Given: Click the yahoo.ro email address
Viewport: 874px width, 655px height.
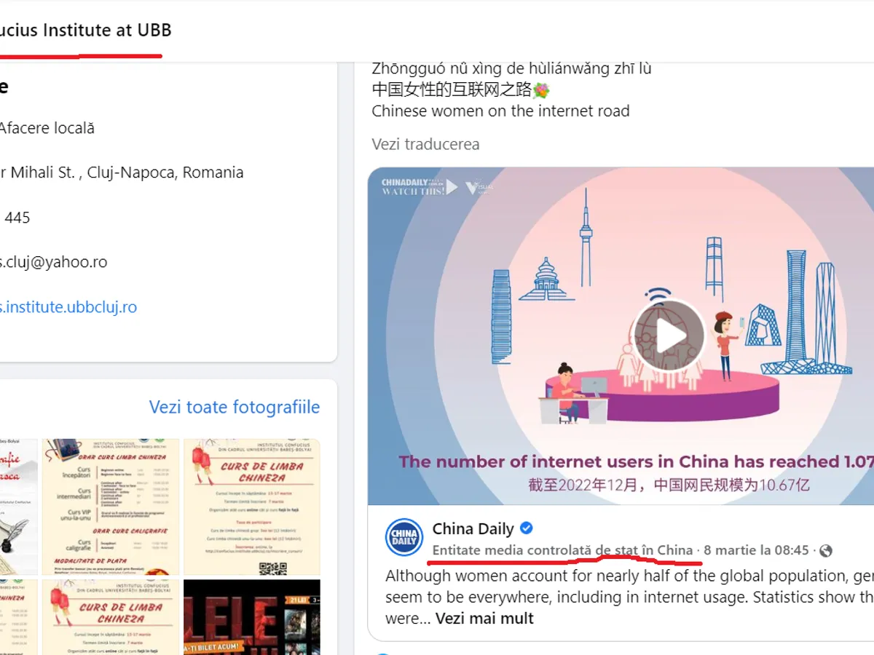Looking at the screenshot, I should coord(54,262).
